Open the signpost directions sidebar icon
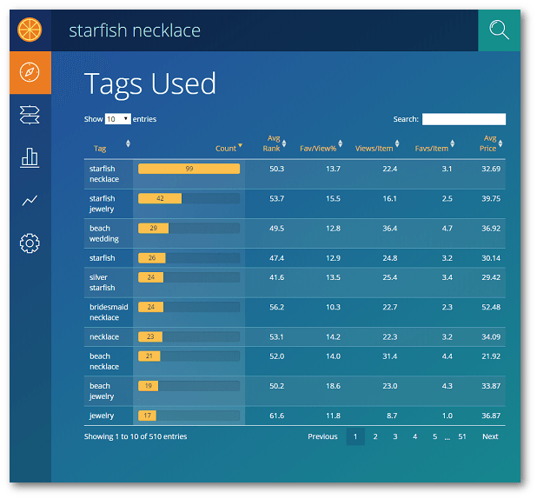 [30, 115]
